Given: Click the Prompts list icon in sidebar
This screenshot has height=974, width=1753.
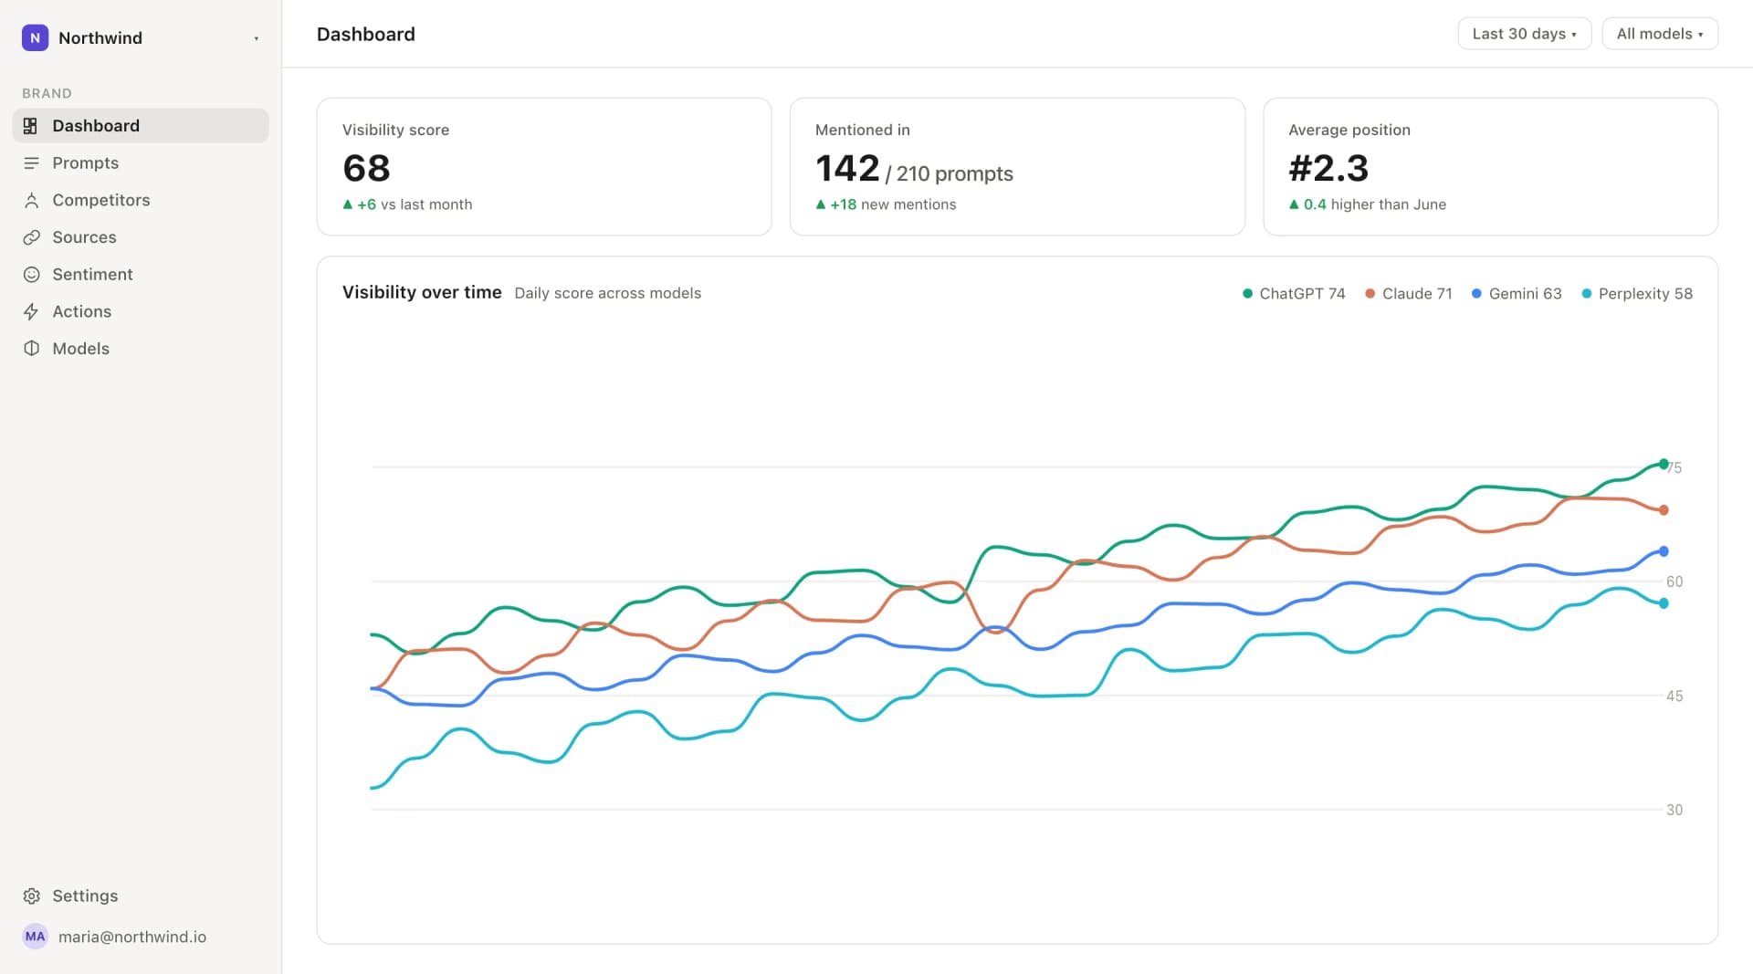Looking at the screenshot, I should click(31, 162).
